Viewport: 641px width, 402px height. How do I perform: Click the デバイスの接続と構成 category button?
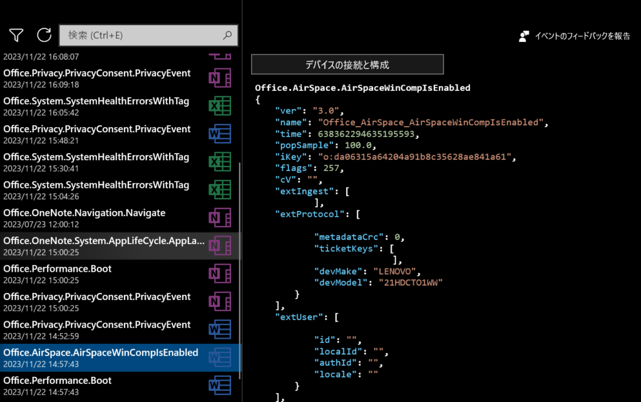347,64
